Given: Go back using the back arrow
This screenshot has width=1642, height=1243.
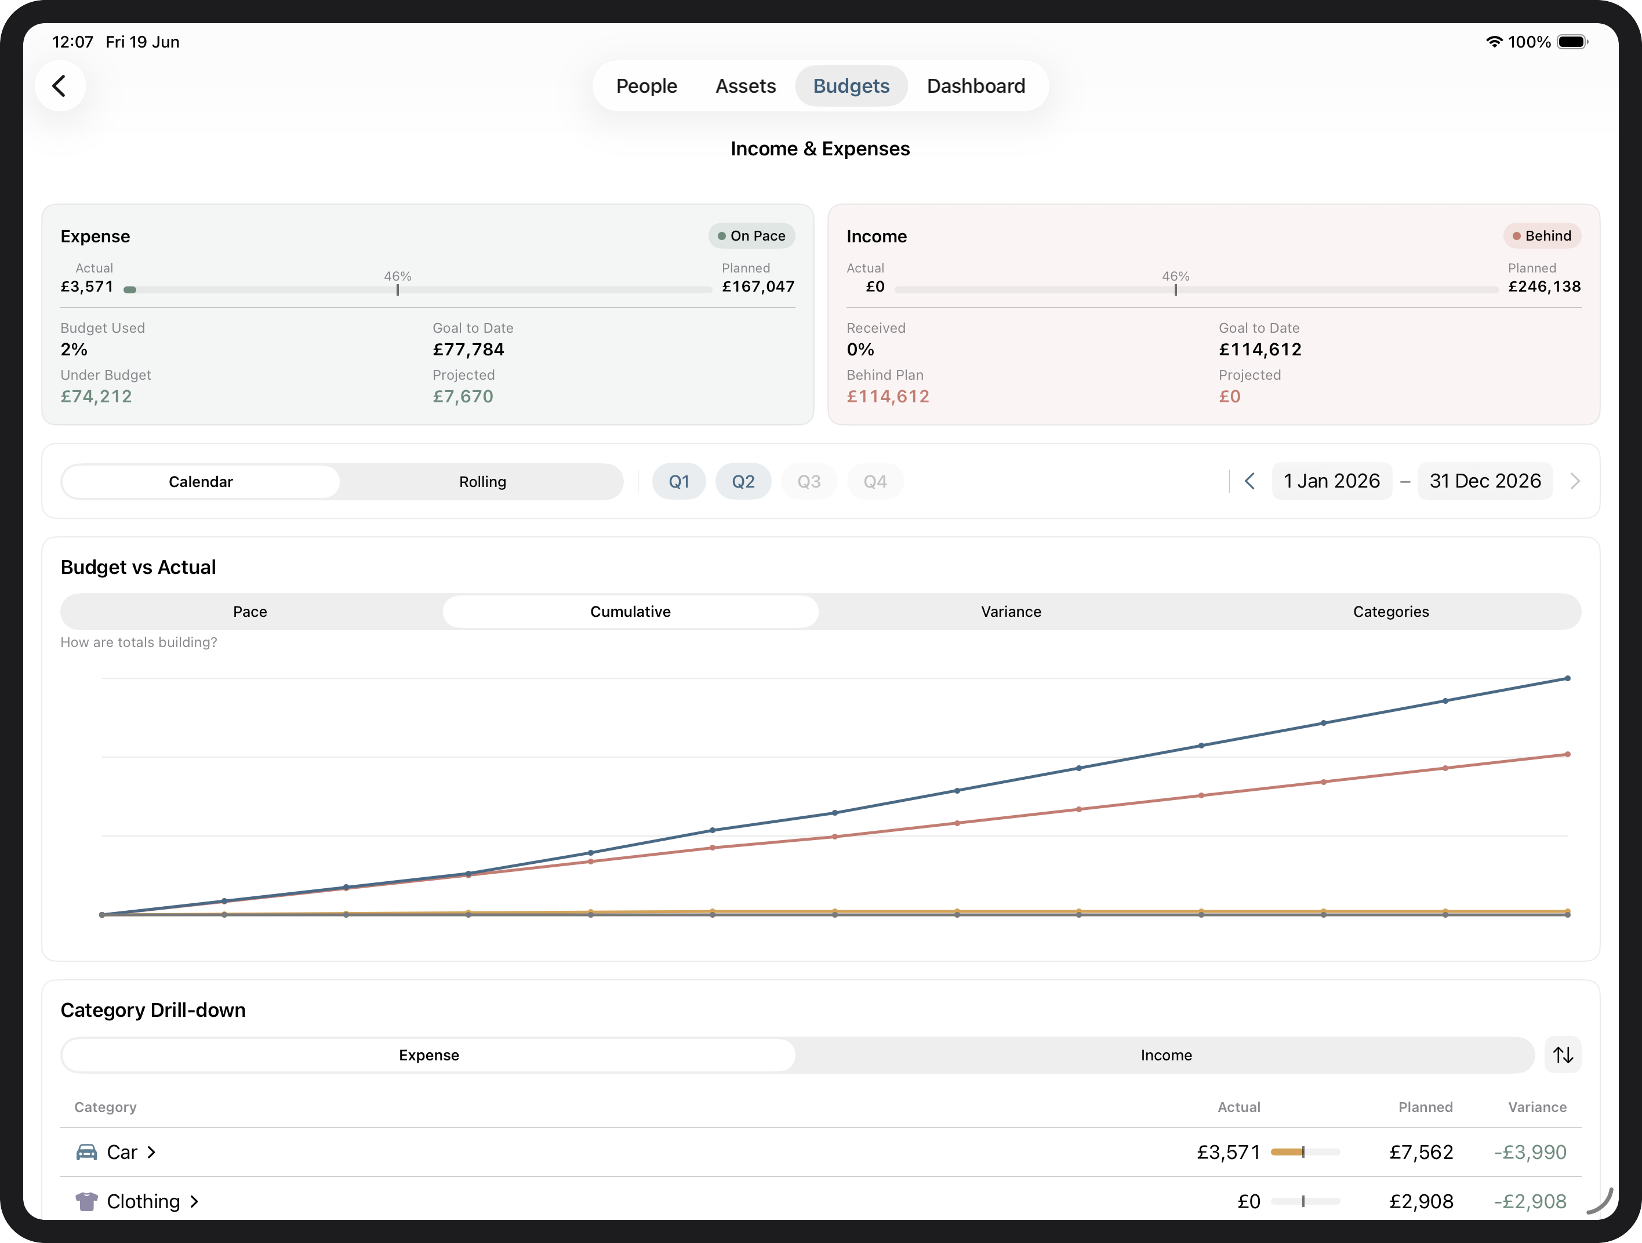Looking at the screenshot, I should (60, 86).
